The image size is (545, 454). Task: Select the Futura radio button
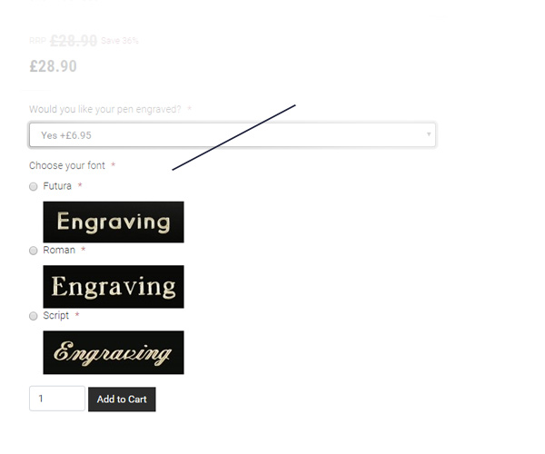click(34, 186)
